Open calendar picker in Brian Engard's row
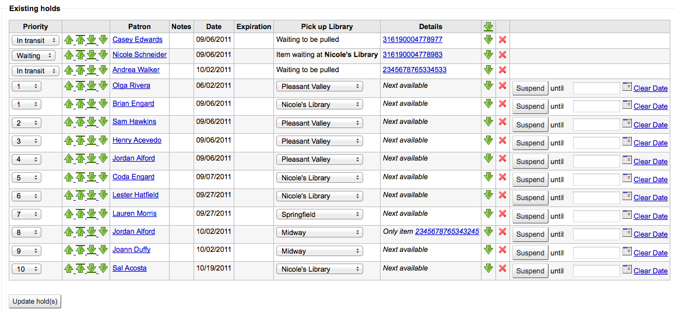Viewport: 675px width, 313px height. point(627,105)
